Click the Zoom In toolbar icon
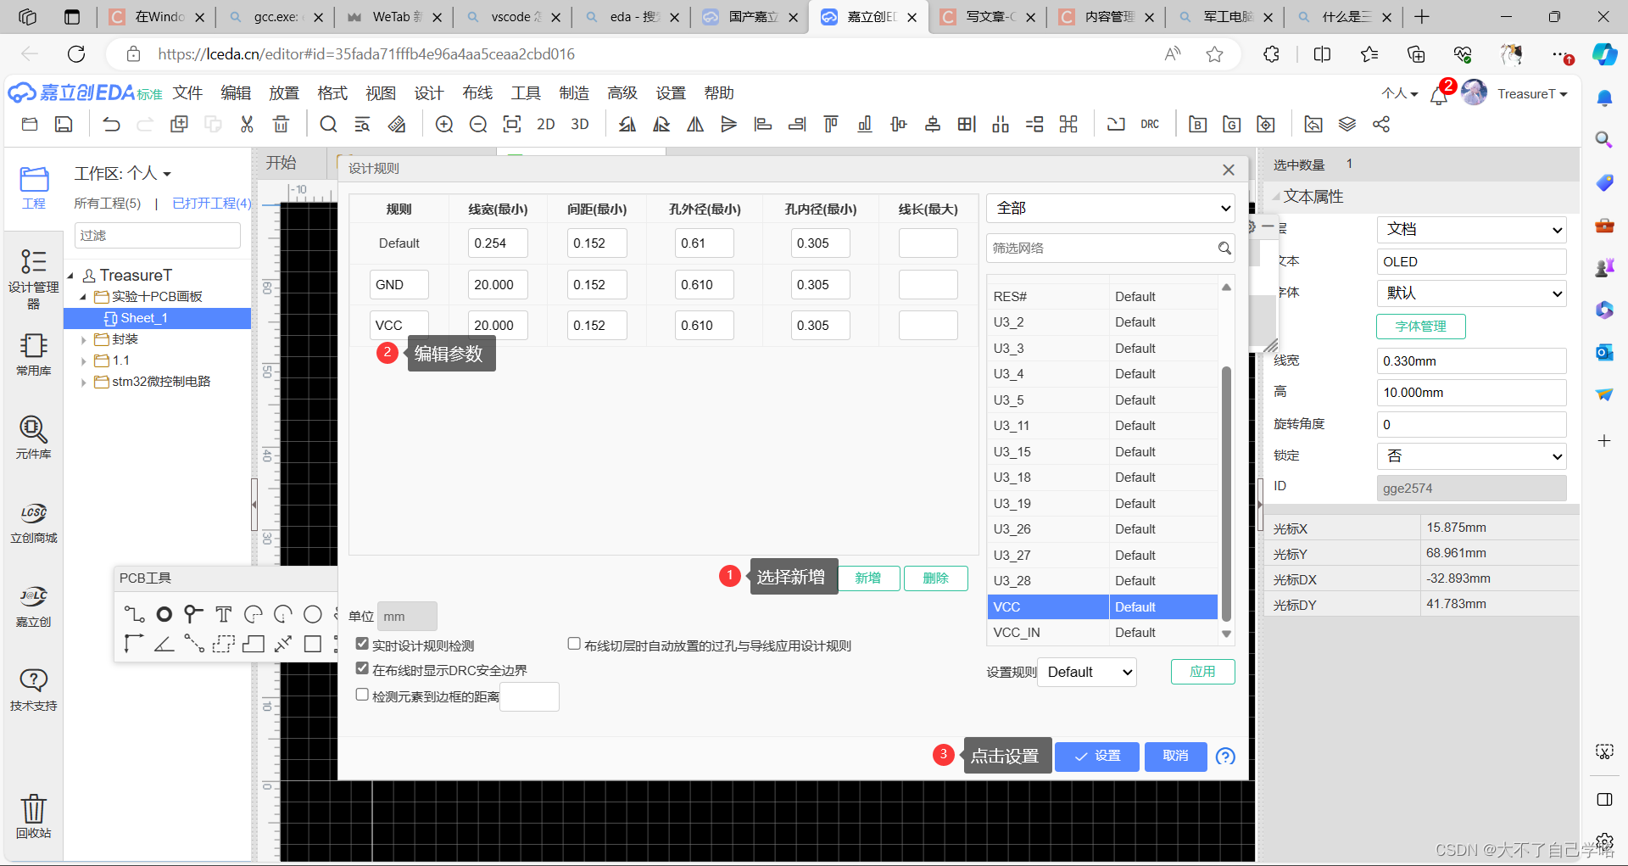This screenshot has height=866, width=1628. (x=443, y=124)
